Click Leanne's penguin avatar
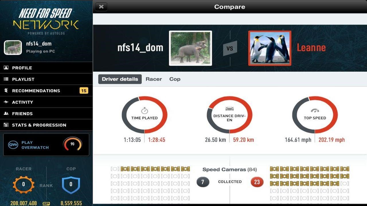 click(x=270, y=48)
